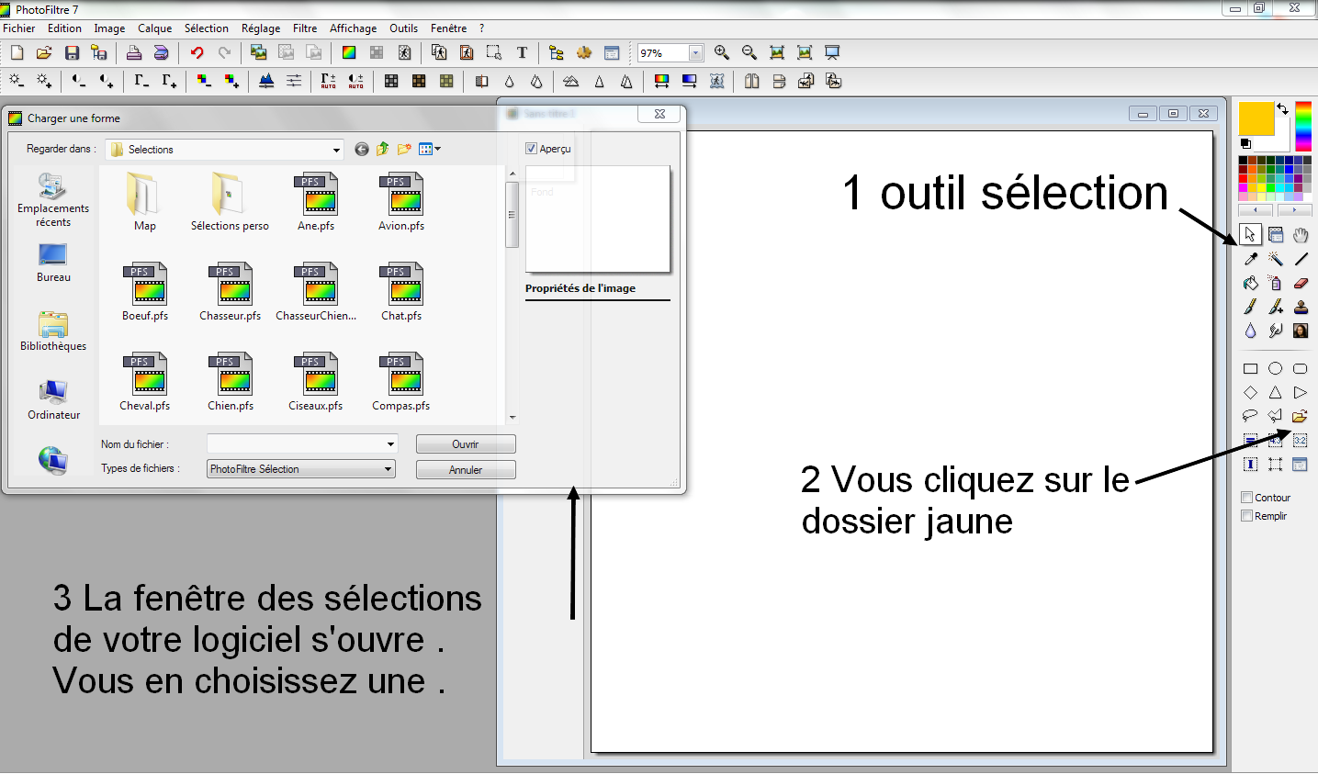Select the Text (T) tool in the toolbar

[522, 53]
